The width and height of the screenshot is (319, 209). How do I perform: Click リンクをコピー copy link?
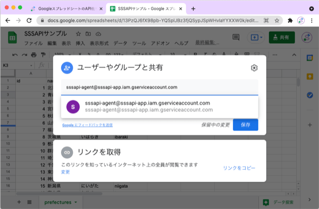tap(239, 168)
